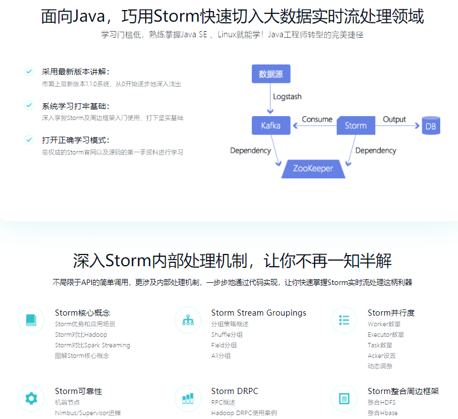This screenshot has height=419, width=458.
Task: Click the list icon next to Storm并行度
Action: (x=344, y=320)
